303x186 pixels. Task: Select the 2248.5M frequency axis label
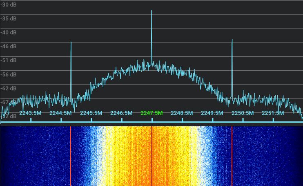pyautogui.click(x=182, y=113)
